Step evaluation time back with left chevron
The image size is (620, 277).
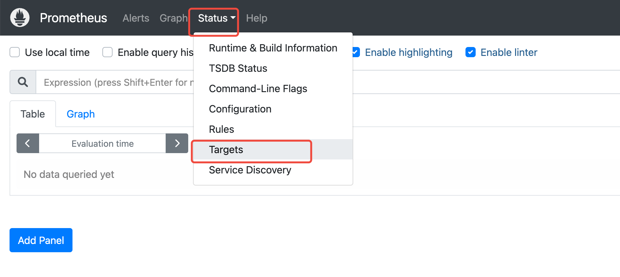tap(28, 143)
